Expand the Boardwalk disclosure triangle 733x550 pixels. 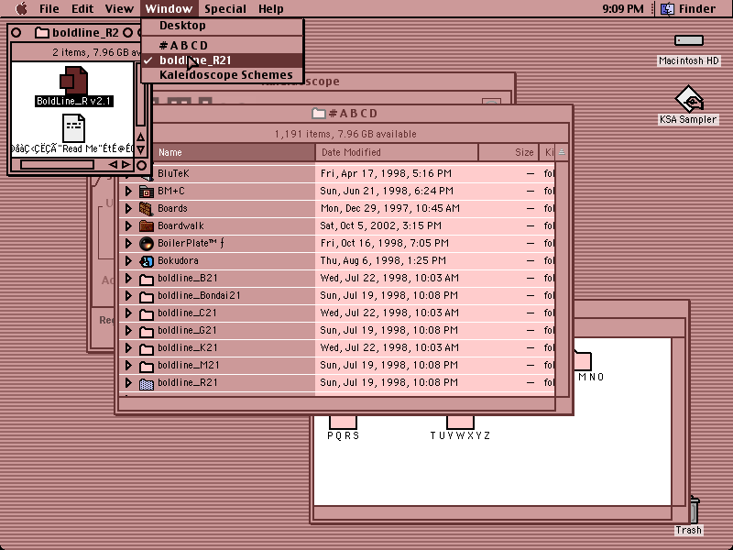128,225
